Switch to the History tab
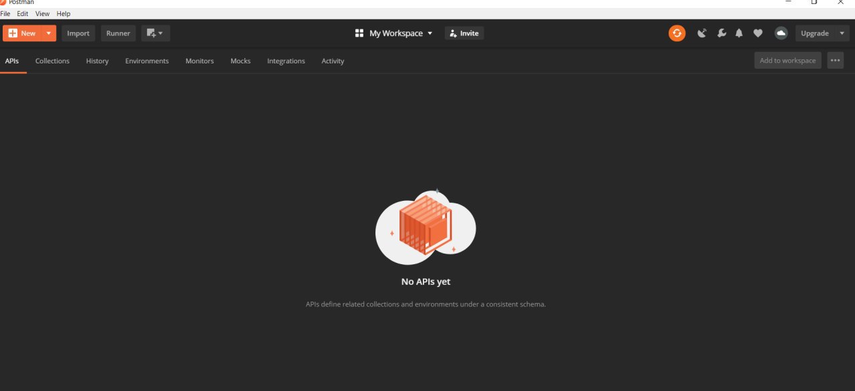This screenshot has height=391, width=855. [x=97, y=61]
